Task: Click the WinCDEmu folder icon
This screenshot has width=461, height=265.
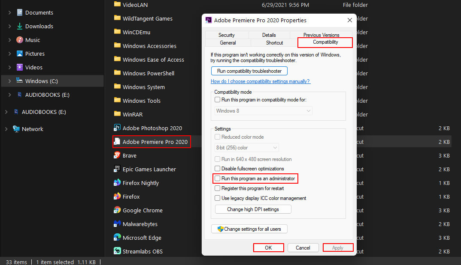Action: (x=117, y=32)
